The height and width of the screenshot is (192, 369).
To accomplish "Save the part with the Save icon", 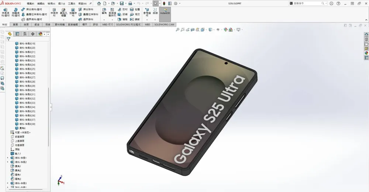I will (x=122, y=4).
